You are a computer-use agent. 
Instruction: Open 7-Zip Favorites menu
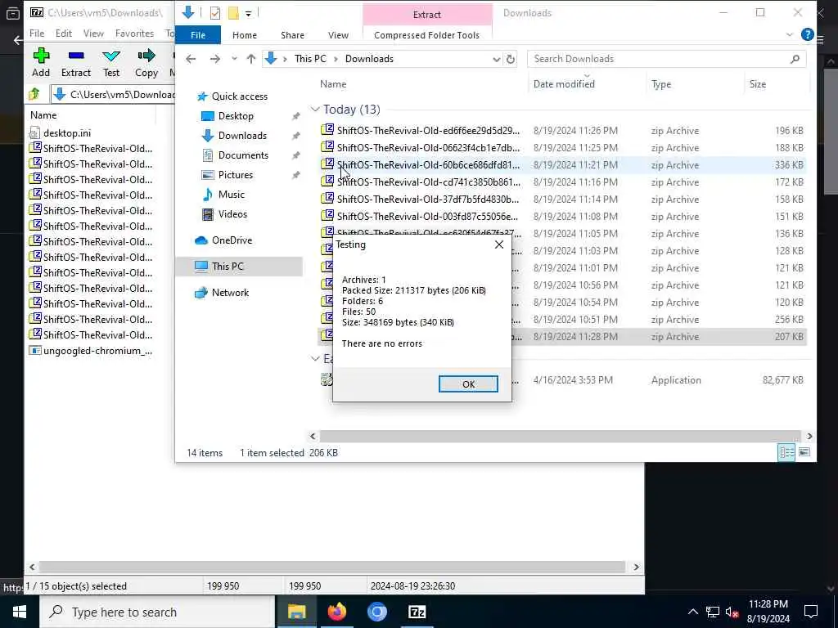(134, 33)
